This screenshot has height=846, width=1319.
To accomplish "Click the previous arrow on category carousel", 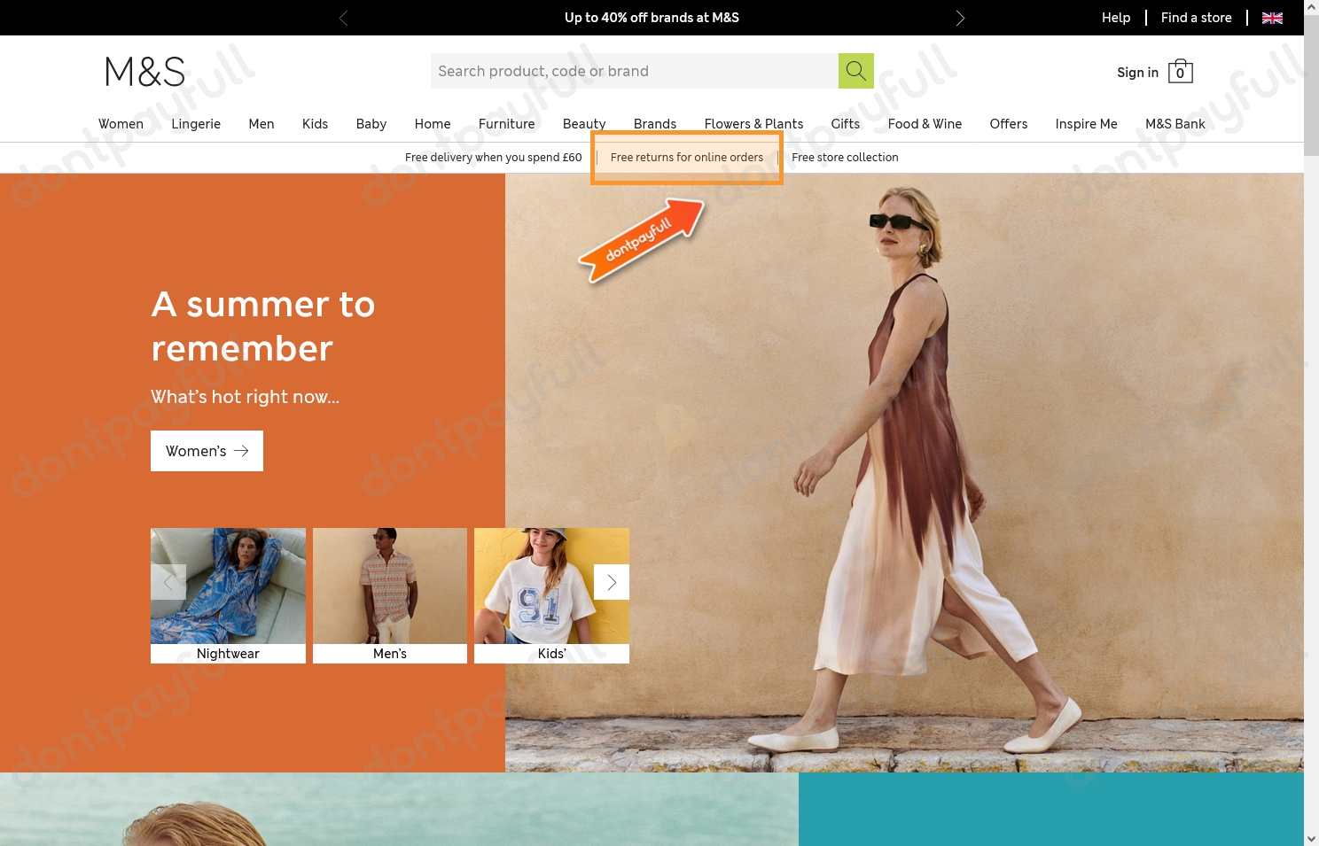I will tap(168, 582).
